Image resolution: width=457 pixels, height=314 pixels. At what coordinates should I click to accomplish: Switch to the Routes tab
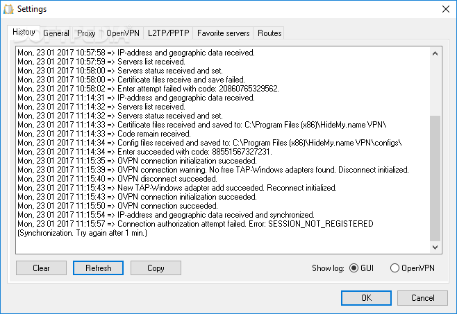tap(269, 33)
